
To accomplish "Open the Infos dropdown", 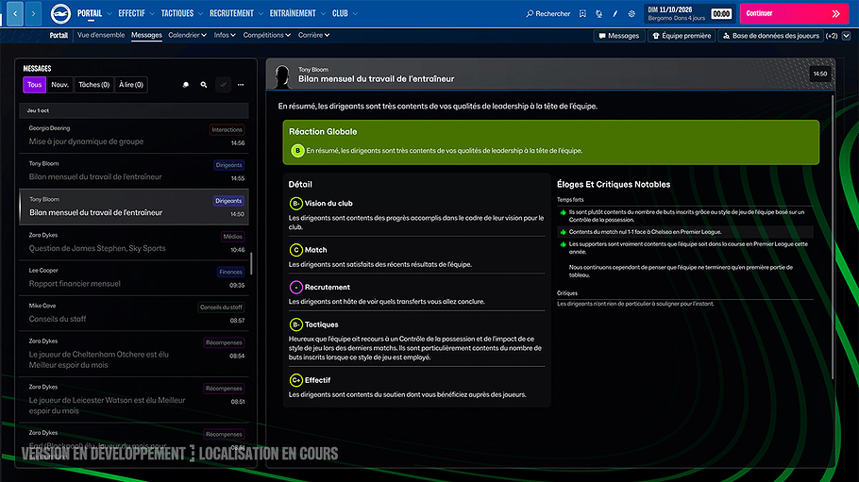I will [x=225, y=35].
